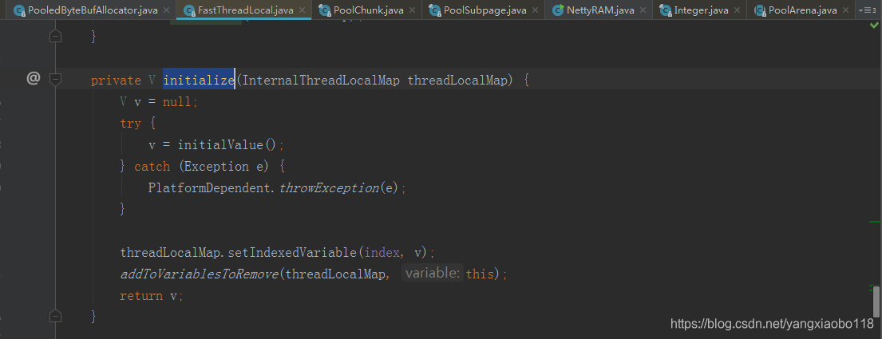Close the PooledByteBufAllocator.java tab
This screenshot has height=339, width=882.
point(166,10)
